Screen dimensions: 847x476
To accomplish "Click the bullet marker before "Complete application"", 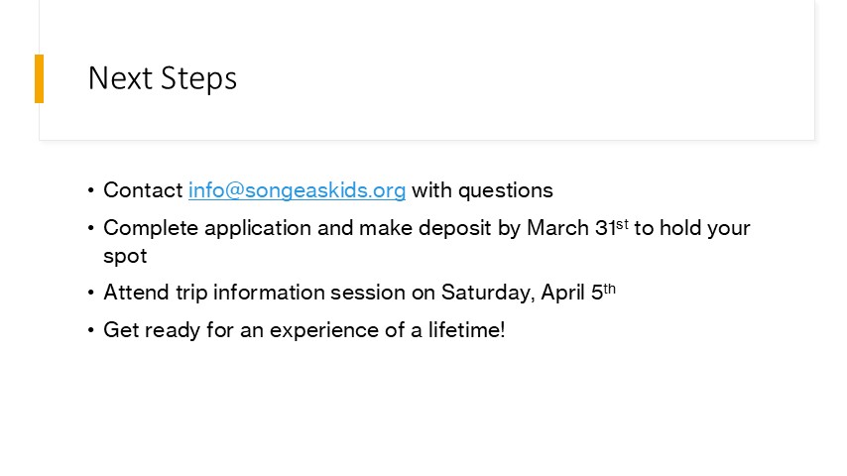I will 91,228.
